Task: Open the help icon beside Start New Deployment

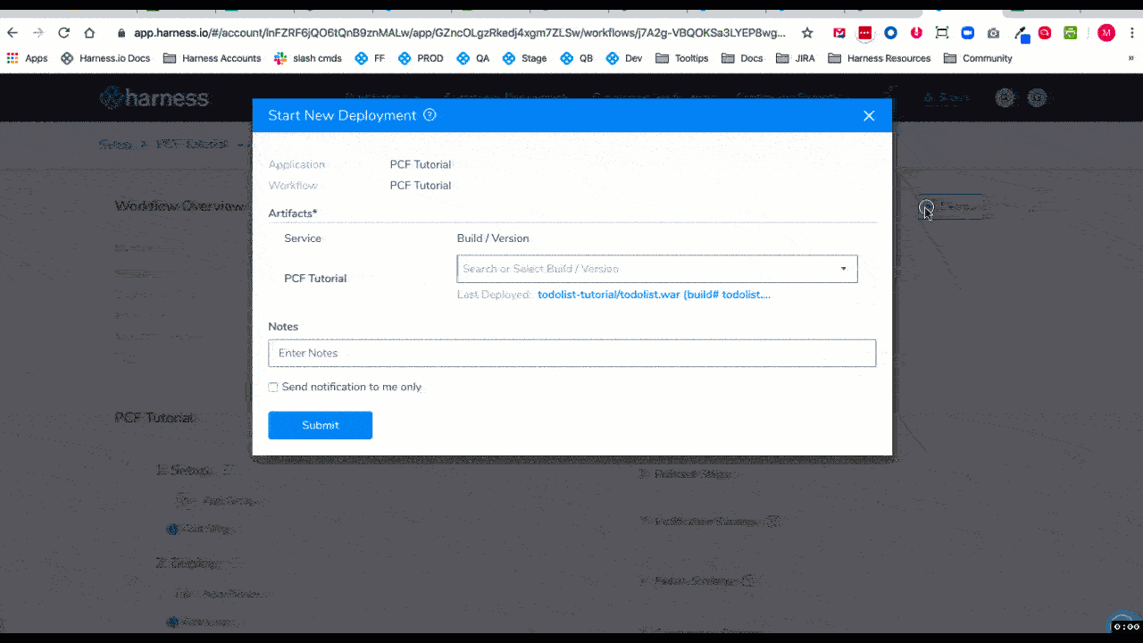Action: pos(430,115)
